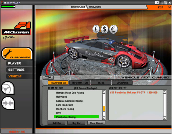Click the DERELICT player name

point(78,7)
